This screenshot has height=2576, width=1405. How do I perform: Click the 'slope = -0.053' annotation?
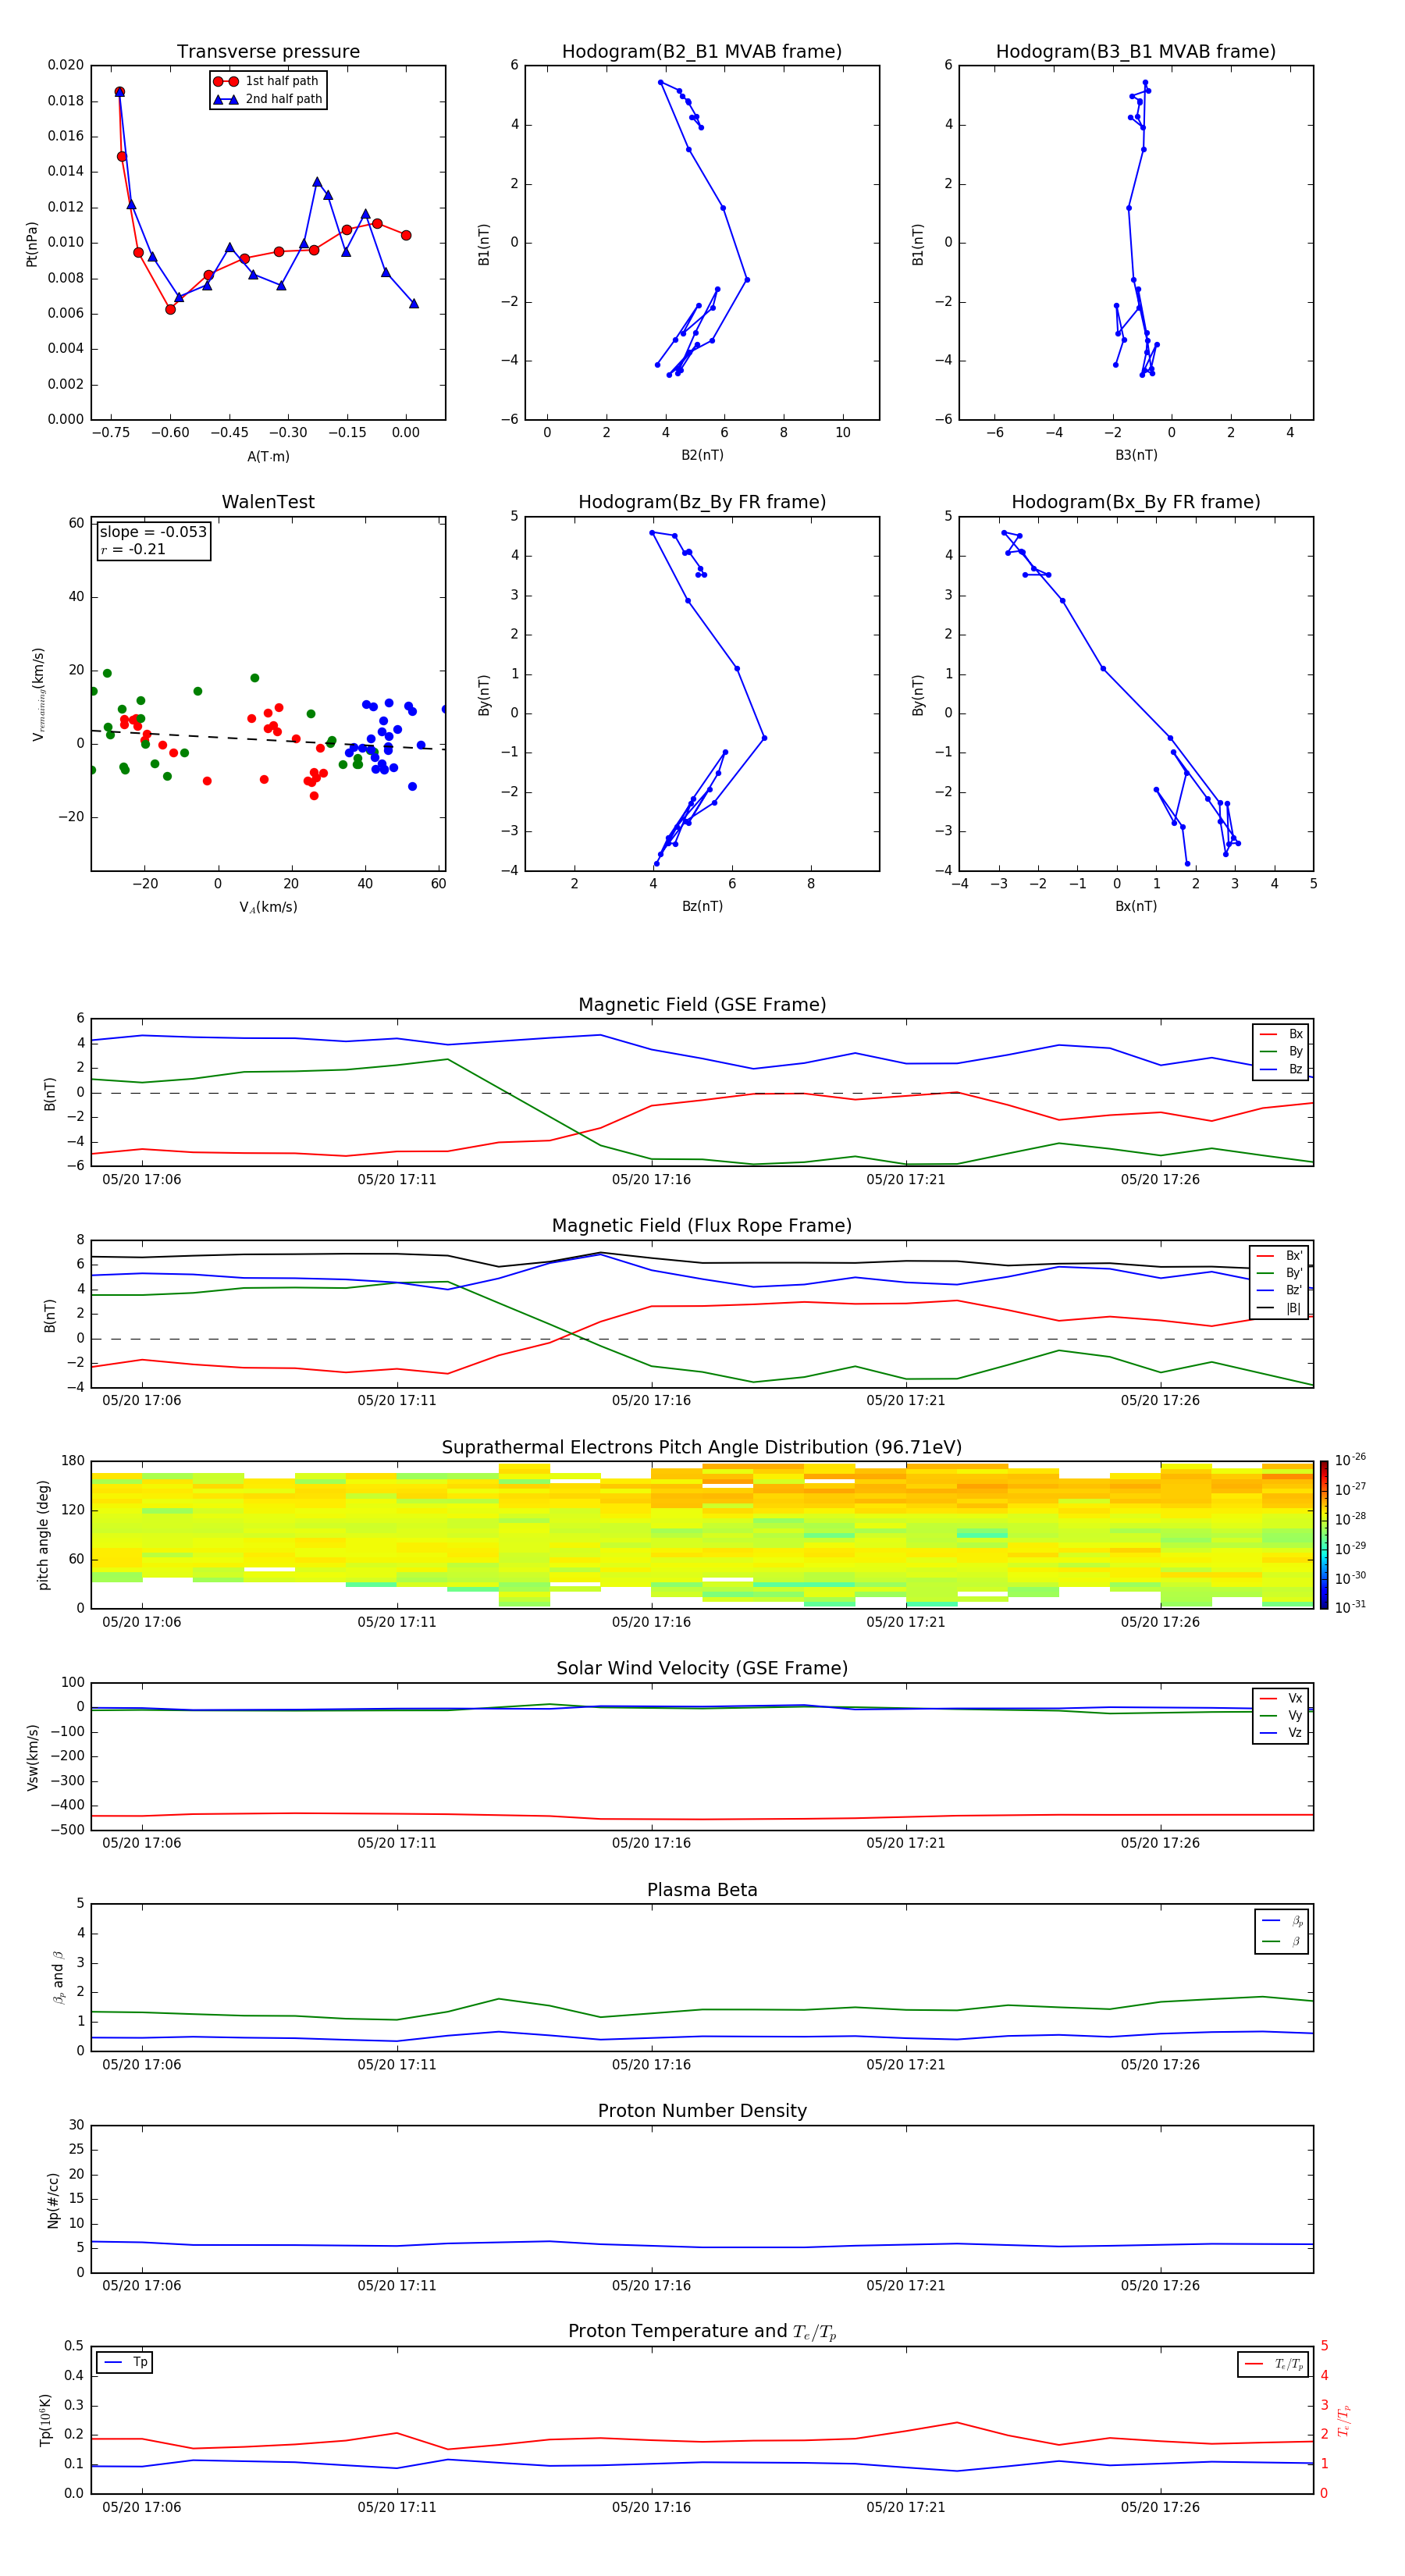pyautogui.click(x=153, y=532)
